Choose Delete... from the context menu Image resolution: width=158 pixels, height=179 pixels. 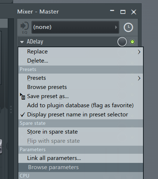point(80,61)
